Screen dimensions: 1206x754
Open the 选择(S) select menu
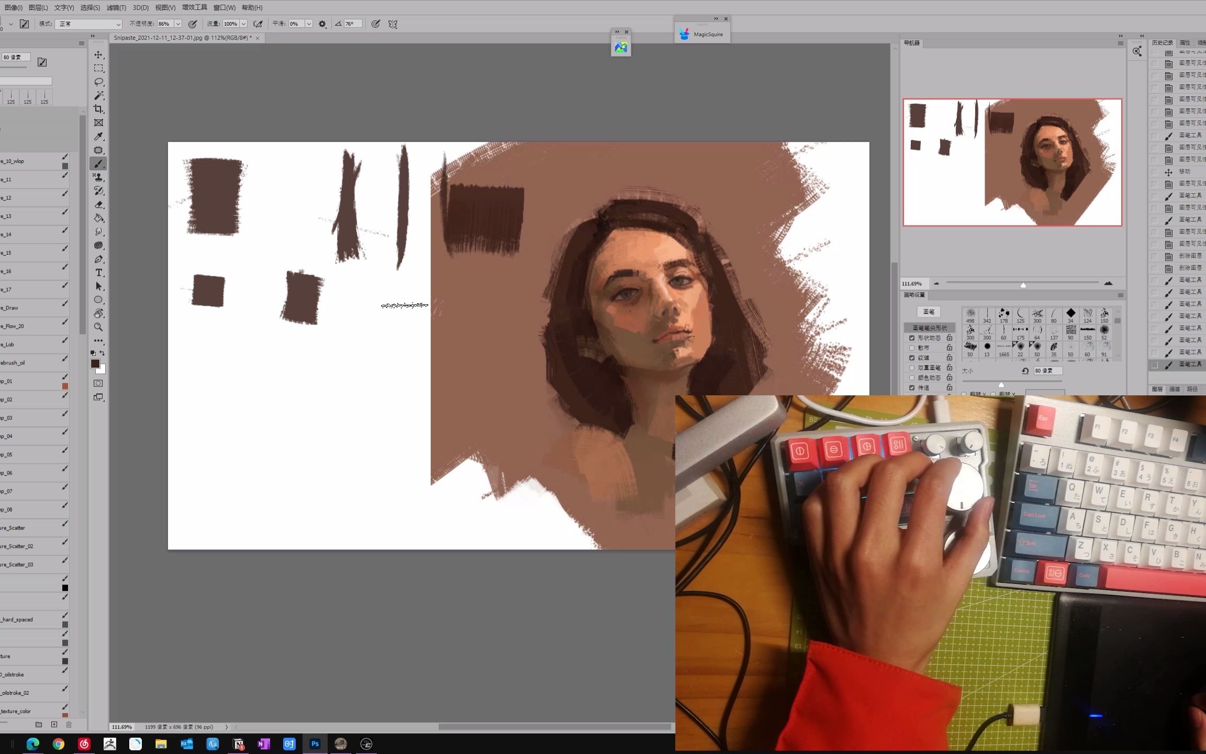[90, 7]
